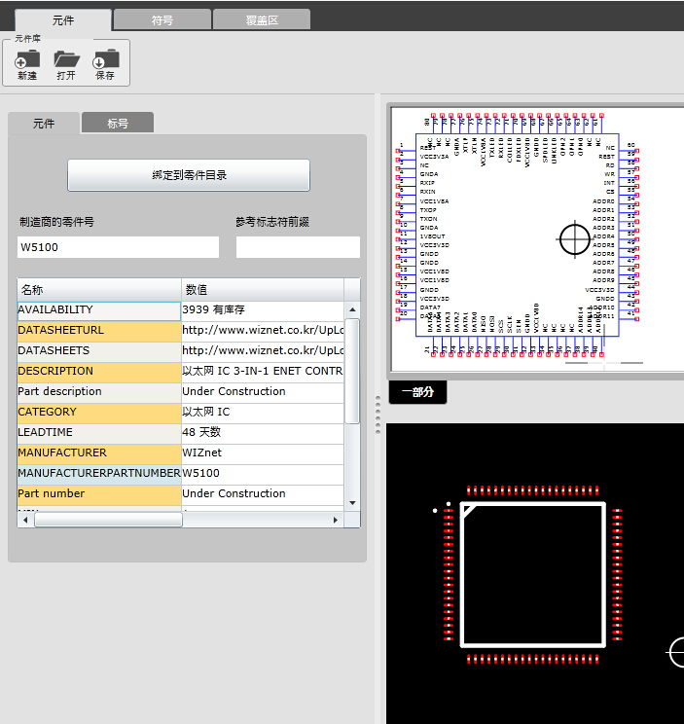Select the DATASHEETURL row name
The width and height of the screenshot is (684, 724).
[x=99, y=331]
